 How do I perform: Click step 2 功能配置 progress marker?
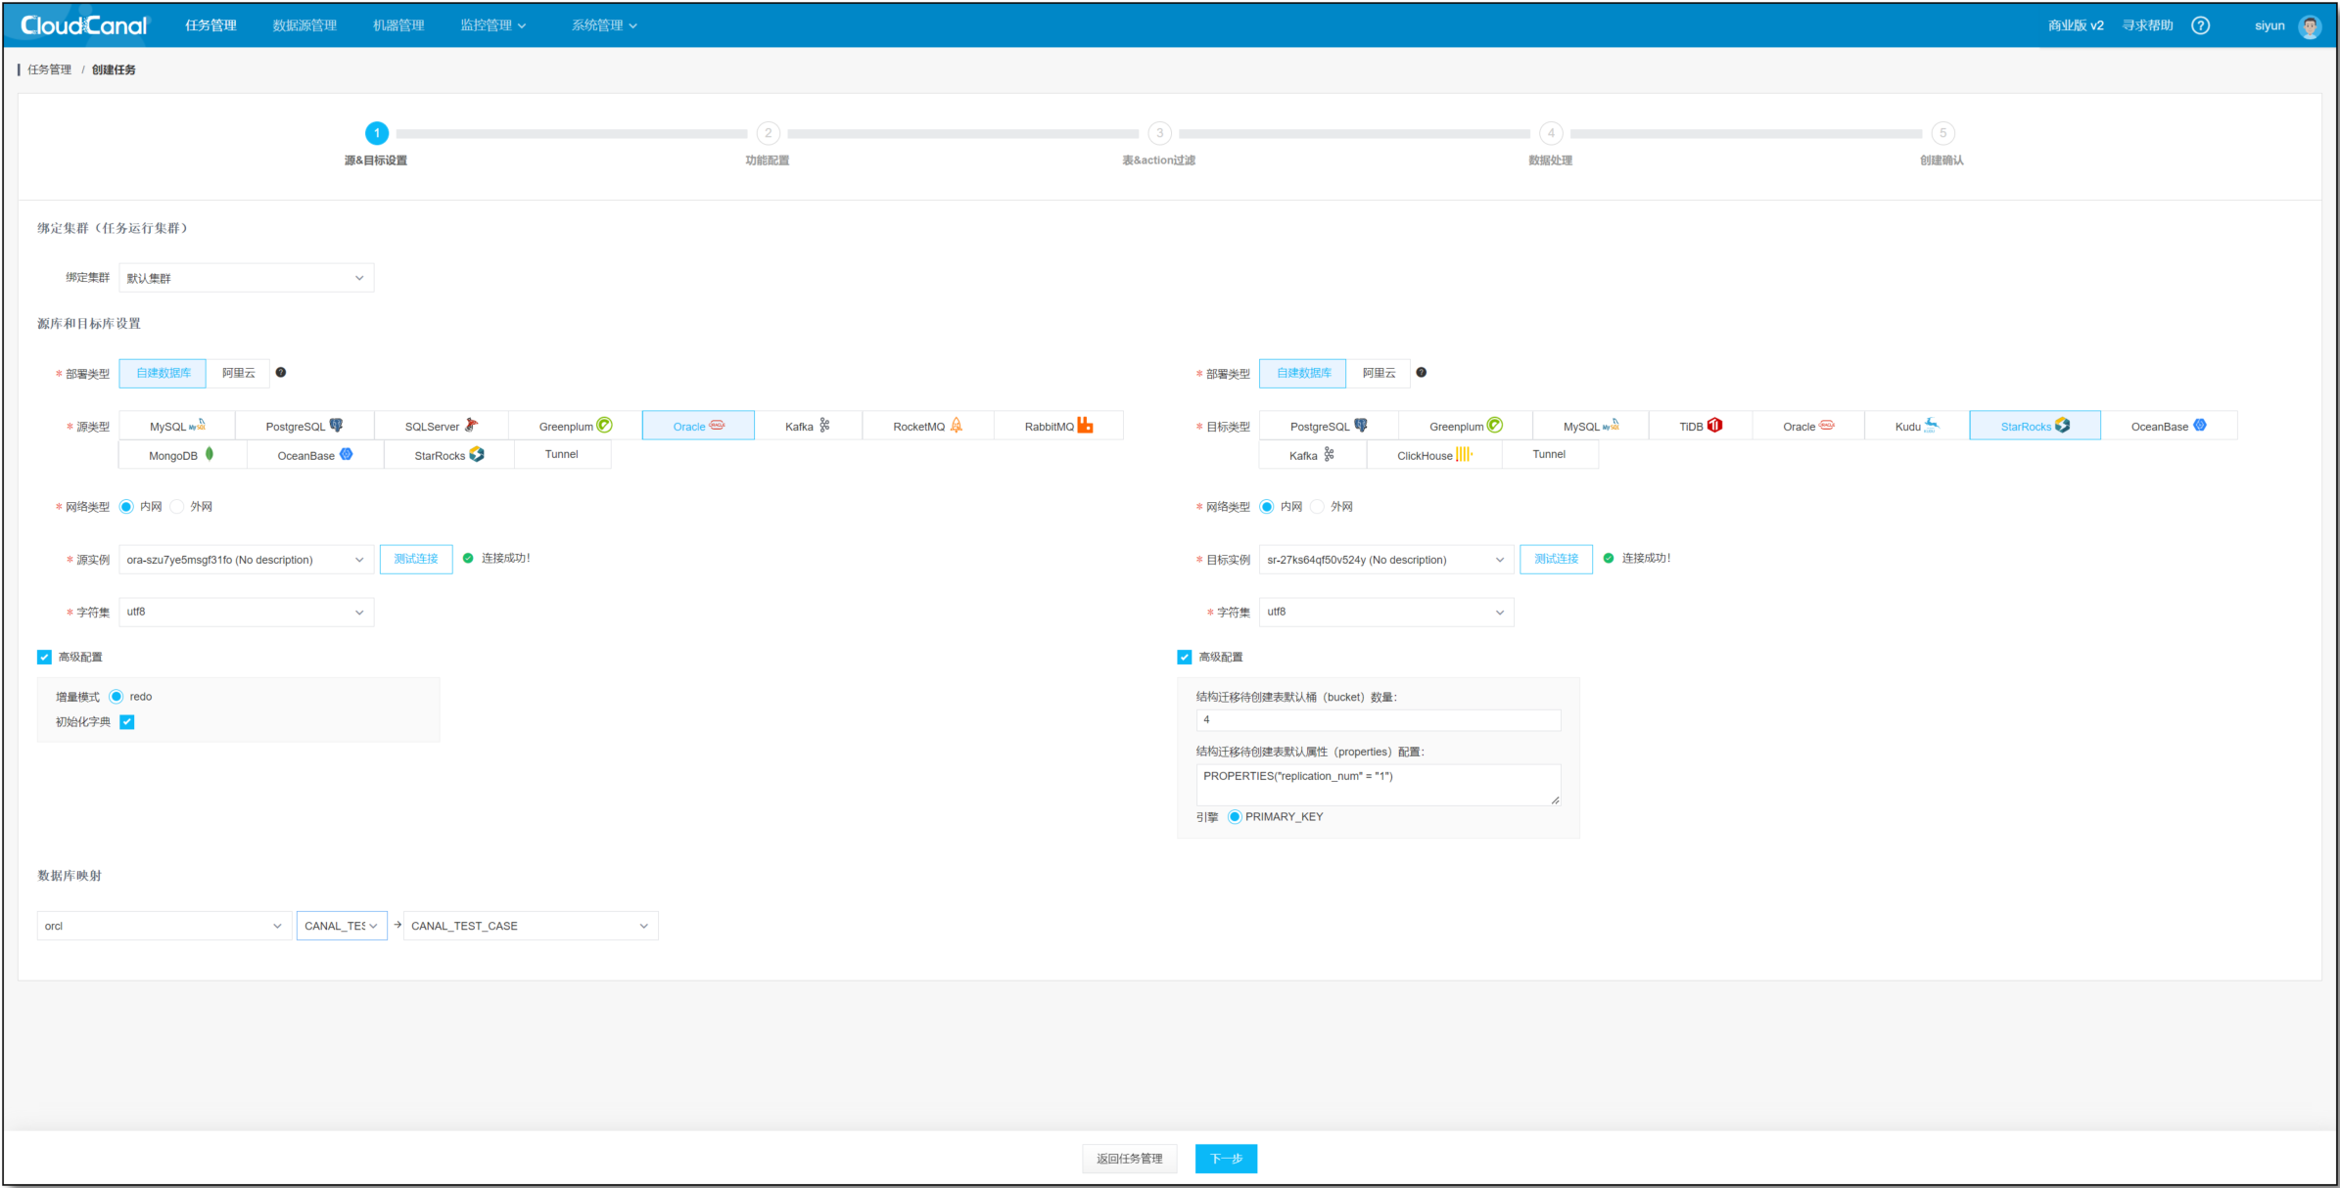coord(768,133)
